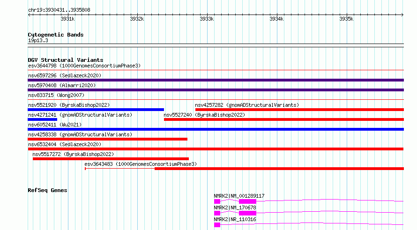The height and width of the screenshot is (230, 417).
Task: Click the thick red esv3643483 variant bar
Action: (279, 169)
